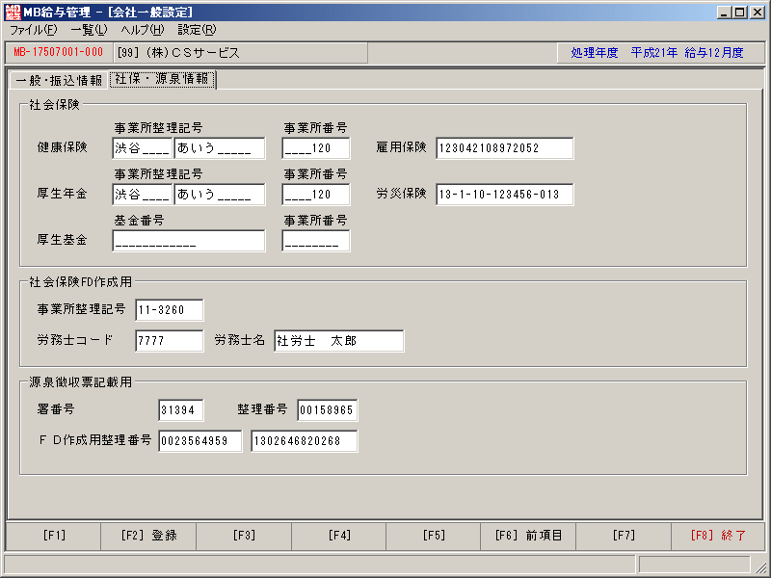Maximize the MB給与管理 window
Viewport: 771px width, 578px height.
click(x=739, y=13)
